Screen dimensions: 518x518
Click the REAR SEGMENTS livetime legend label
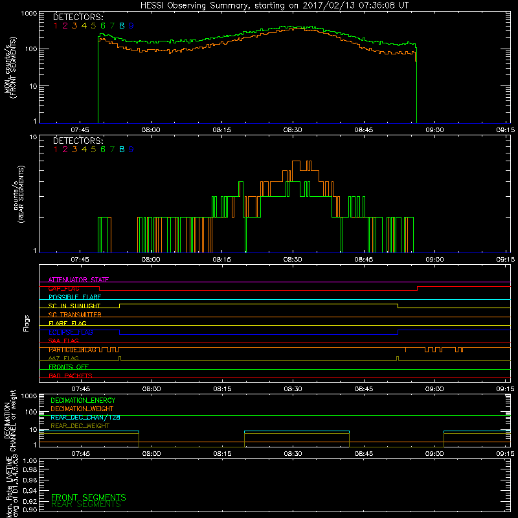(x=86, y=504)
